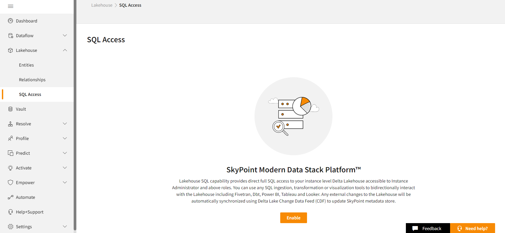
Task: Click the sidebar vertical scrollbar
Action: click(75, 115)
